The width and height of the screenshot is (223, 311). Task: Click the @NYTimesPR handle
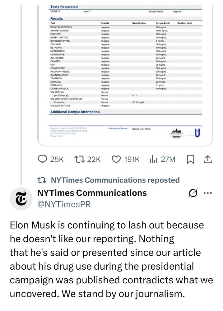click(x=64, y=204)
